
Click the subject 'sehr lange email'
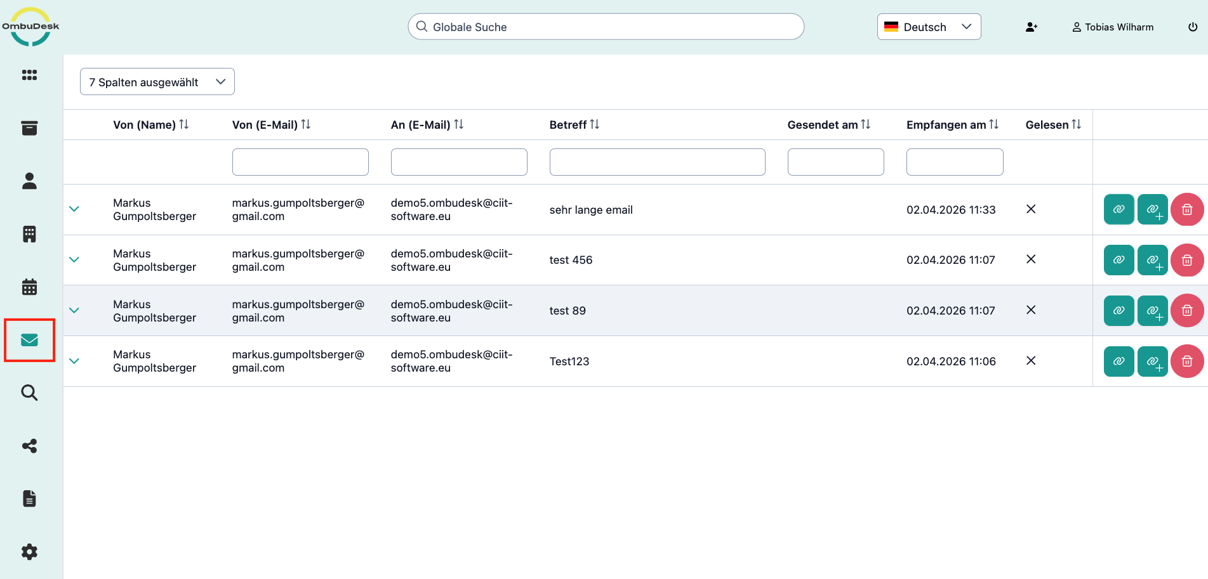coord(591,210)
